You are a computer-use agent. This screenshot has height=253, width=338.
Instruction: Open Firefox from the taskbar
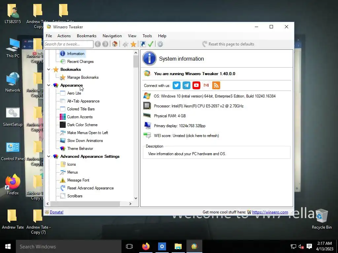(x=146, y=246)
